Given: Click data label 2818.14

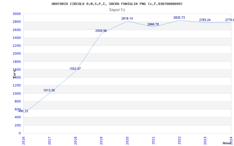Looking at the screenshot, I should click(127, 18).
